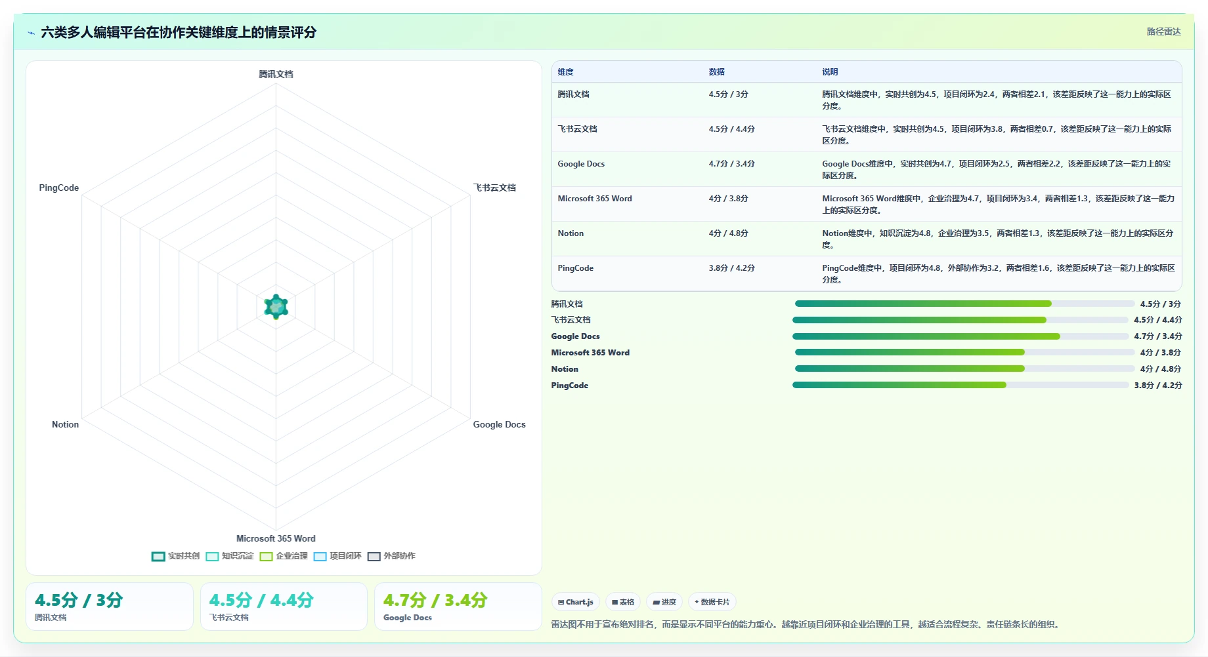This screenshot has width=1208, height=657.
Task: Click the 数据 column header
Action: 717,72
